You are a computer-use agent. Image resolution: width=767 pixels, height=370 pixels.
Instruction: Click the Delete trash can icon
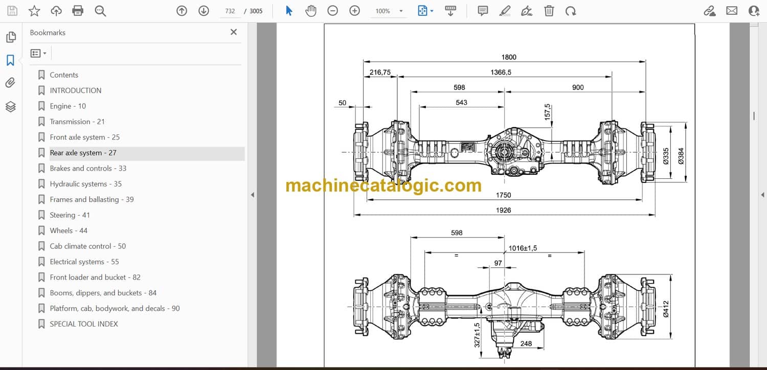click(549, 11)
